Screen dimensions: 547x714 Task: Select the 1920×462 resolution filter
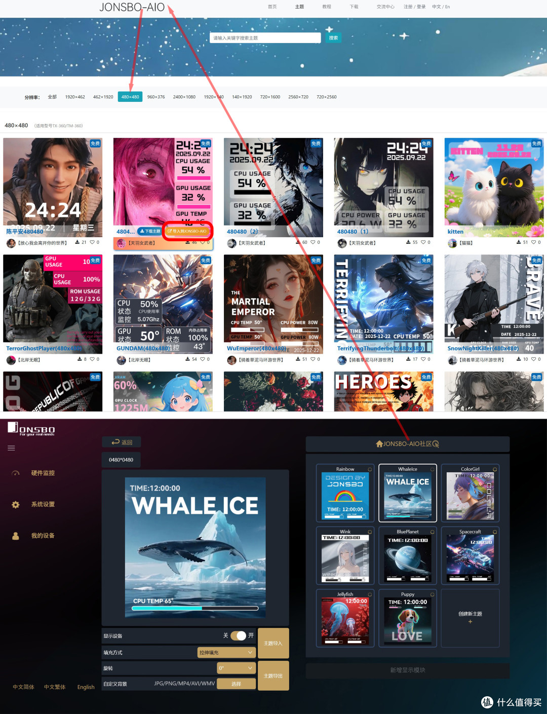[75, 97]
